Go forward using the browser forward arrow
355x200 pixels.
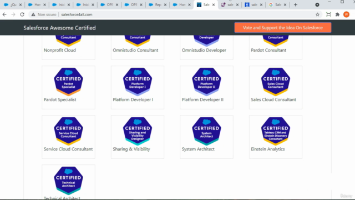(x=13, y=14)
